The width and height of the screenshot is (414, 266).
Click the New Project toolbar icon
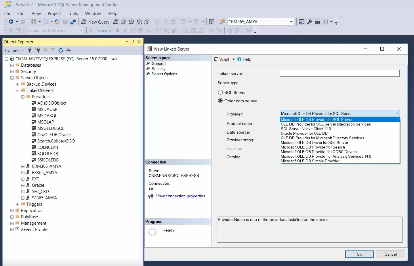(x=33, y=22)
